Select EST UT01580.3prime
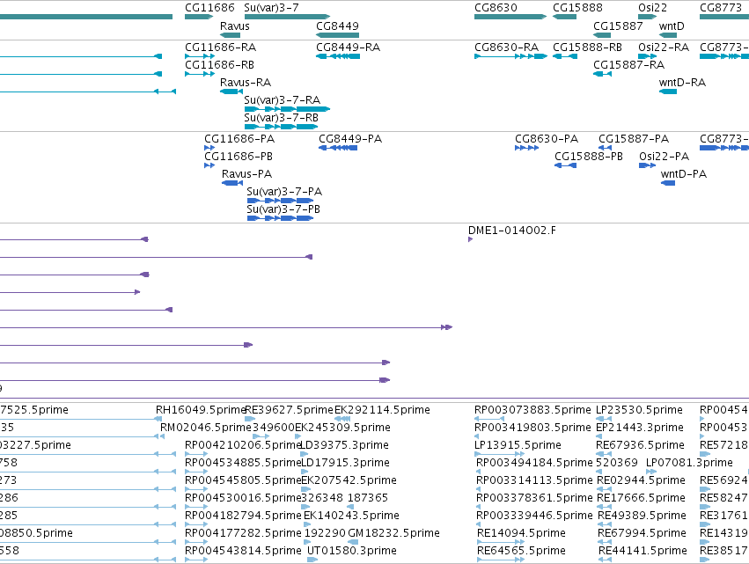The width and height of the screenshot is (749, 564). point(352,551)
